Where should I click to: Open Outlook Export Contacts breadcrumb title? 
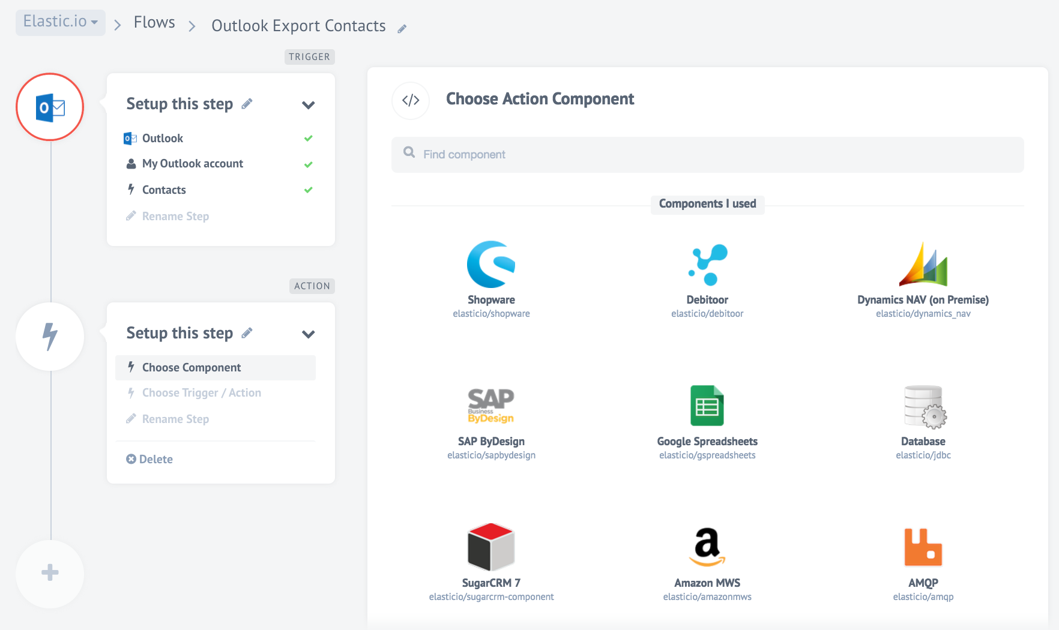tap(298, 26)
